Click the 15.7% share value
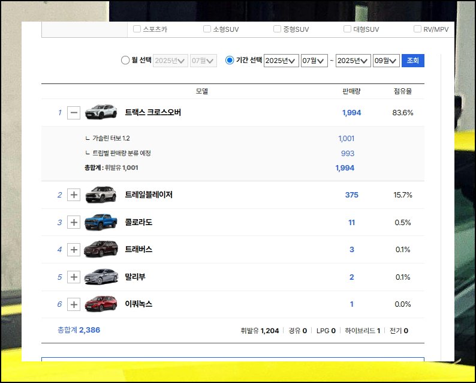 coord(403,195)
